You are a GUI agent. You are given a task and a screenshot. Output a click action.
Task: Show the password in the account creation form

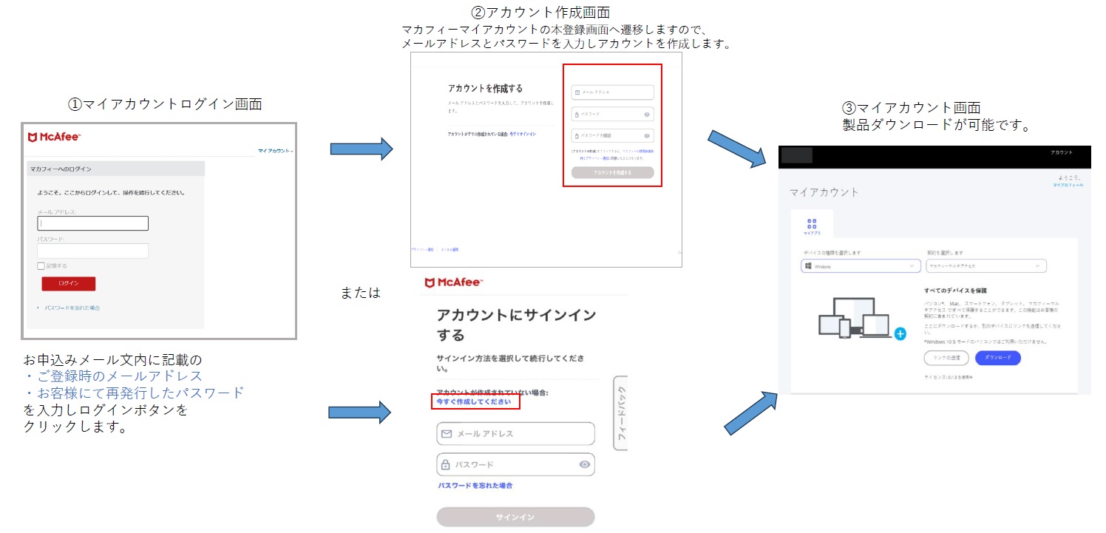(x=647, y=115)
